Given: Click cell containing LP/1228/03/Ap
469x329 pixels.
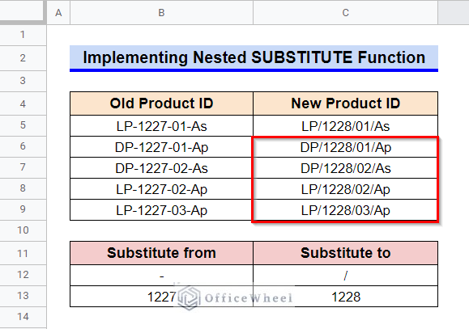Looking at the screenshot, I should point(345,210).
